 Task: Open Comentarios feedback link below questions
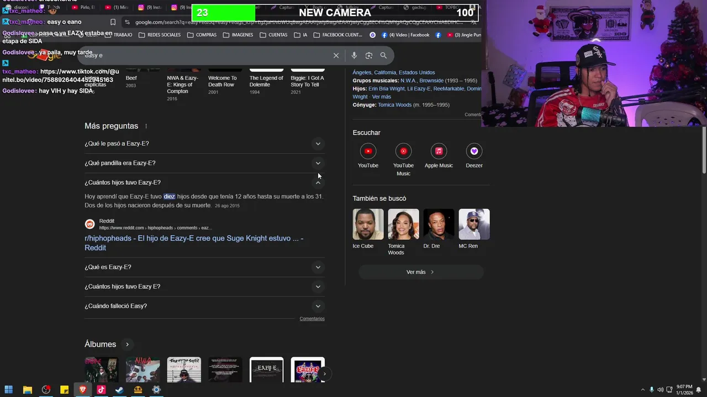pyautogui.click(x=312, y=319)
